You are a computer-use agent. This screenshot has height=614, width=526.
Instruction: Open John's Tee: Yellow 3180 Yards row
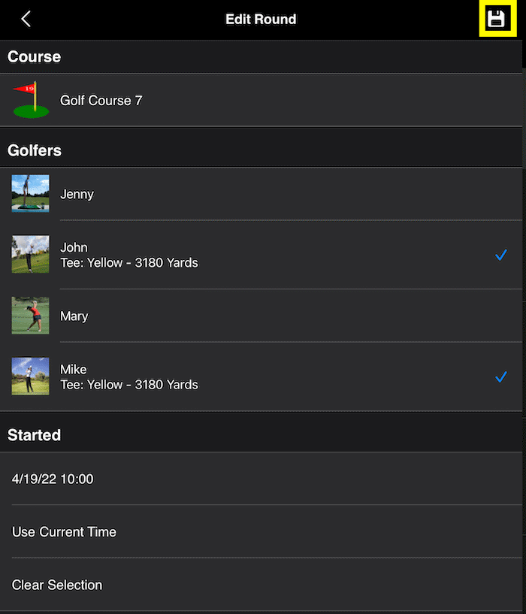click(261, 255)
